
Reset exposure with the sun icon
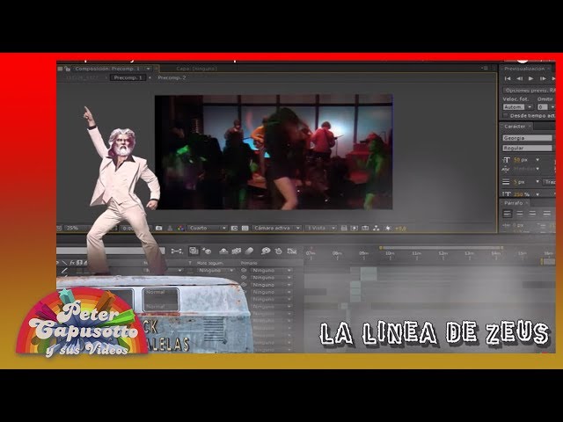point(388,229)
